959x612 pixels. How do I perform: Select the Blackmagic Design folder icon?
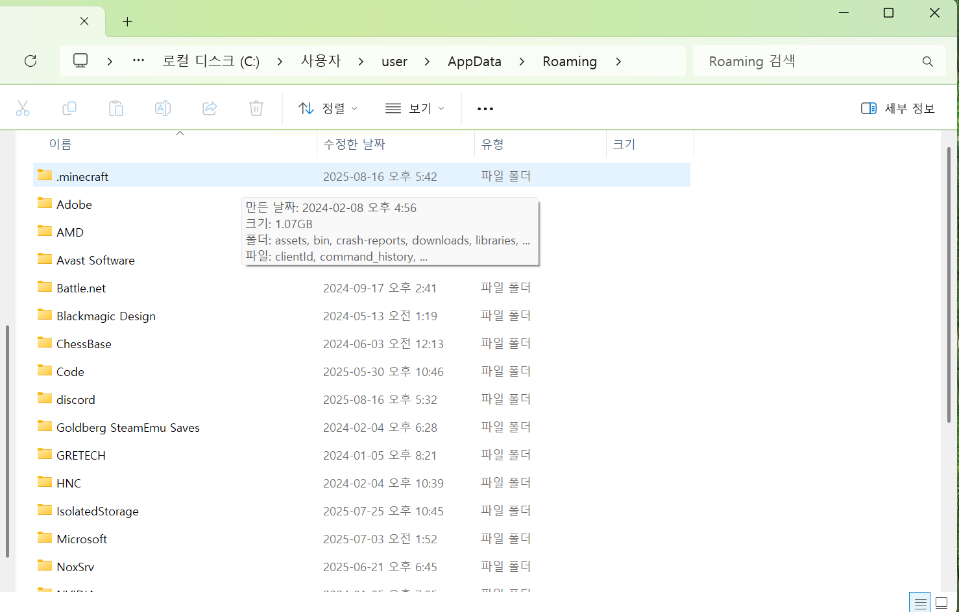45,314
